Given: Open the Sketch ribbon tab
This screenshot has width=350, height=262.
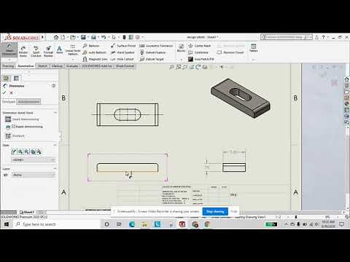Looking at the screenshot, I should coord(42,66).
